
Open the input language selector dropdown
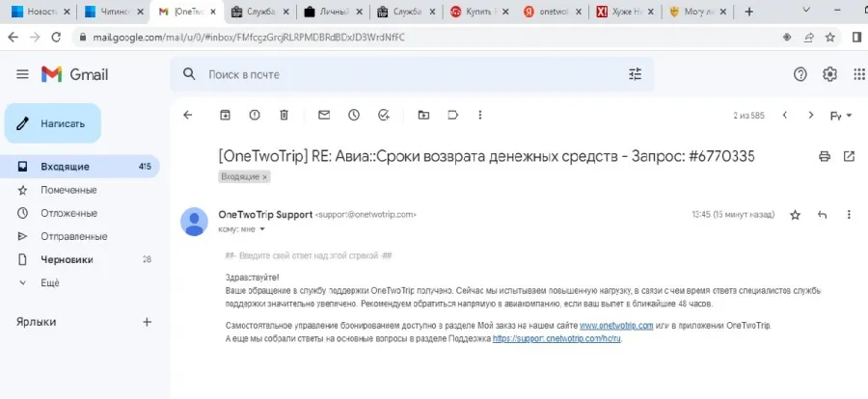[x=840, y=116]
